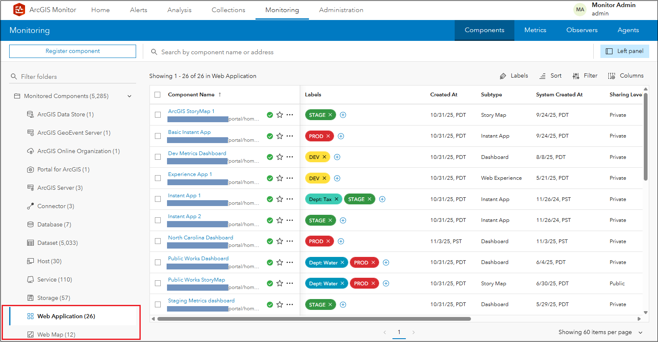Click the Database folder icon
Viewport: 658px width, 342px height.
(30, 224)
